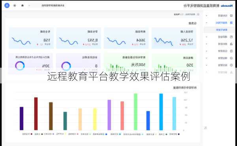Click the blue chart icon in sidebar
Screen dimensions: 237x146
point(231,22)
